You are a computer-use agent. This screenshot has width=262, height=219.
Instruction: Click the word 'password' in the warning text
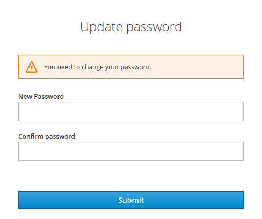click(x=136, y=67)
